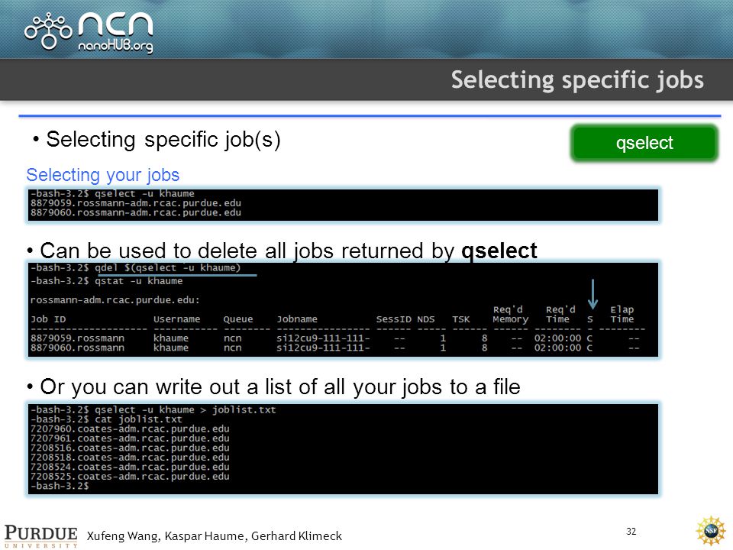Click the 'Username' column header
The height and width of the screenshot is (550, 733).
[x=176, y=319]
